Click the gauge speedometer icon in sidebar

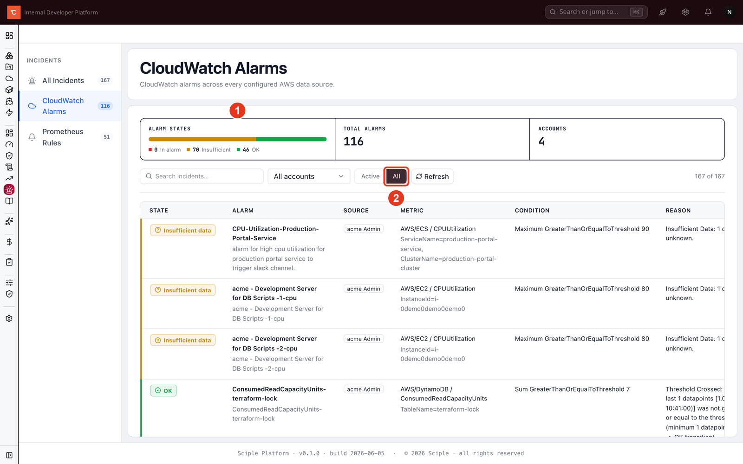coord(9,144)
